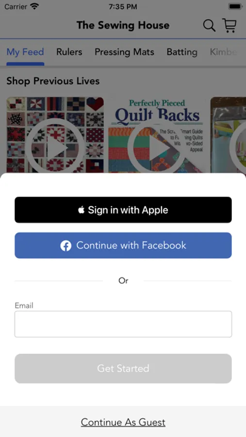Check the battery icon in status bar
The image size is (246, 437).
tap(235, 6)
